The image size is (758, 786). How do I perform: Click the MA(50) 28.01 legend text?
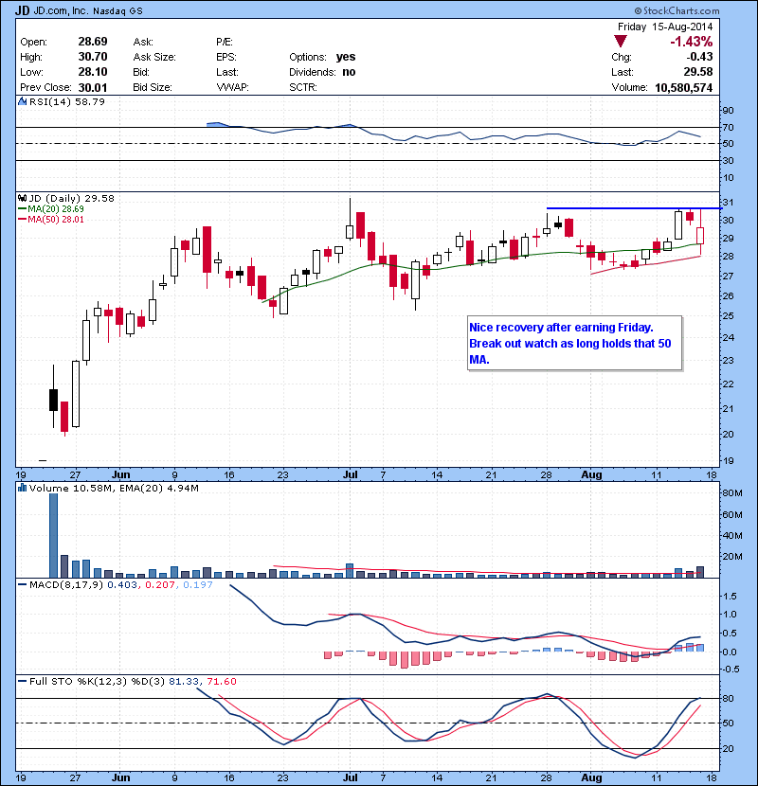(x=56, y=220)
